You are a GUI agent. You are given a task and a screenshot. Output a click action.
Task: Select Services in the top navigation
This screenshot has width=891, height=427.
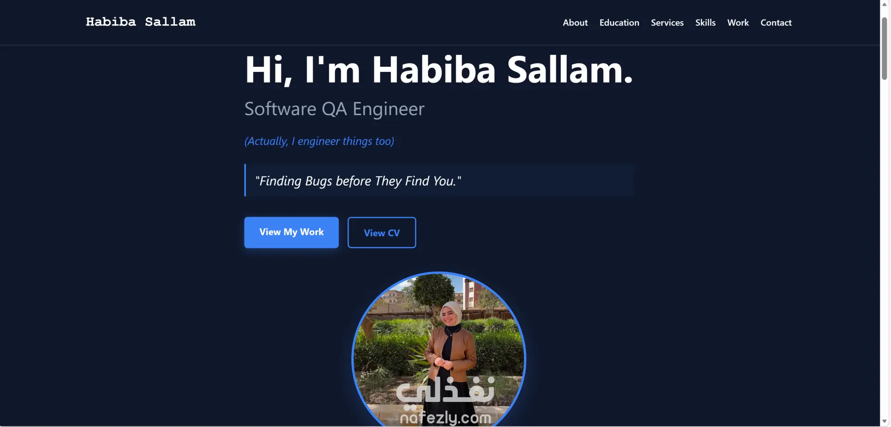[667, 22]
